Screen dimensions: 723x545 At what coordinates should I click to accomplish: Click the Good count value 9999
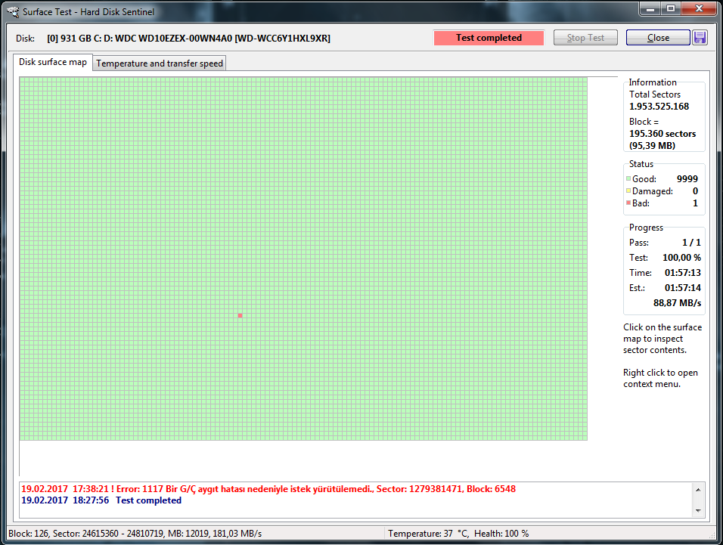[687, 178]
